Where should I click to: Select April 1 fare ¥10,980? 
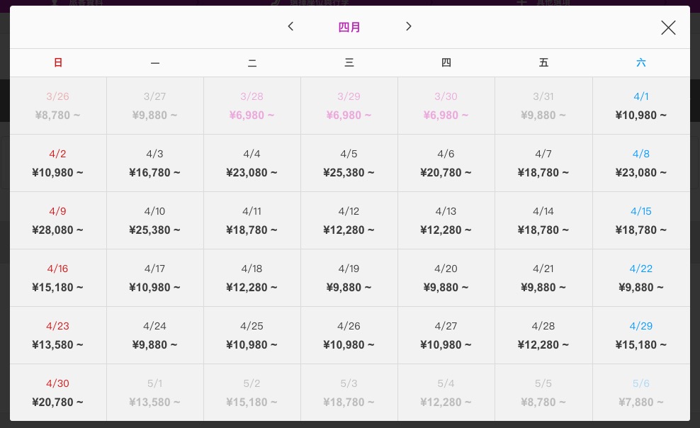641,106
